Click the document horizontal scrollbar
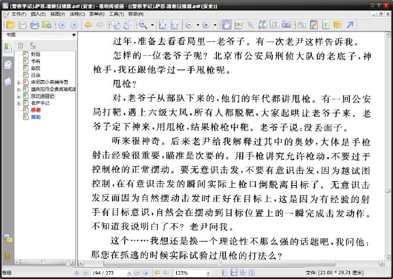 tap(231, 263)
